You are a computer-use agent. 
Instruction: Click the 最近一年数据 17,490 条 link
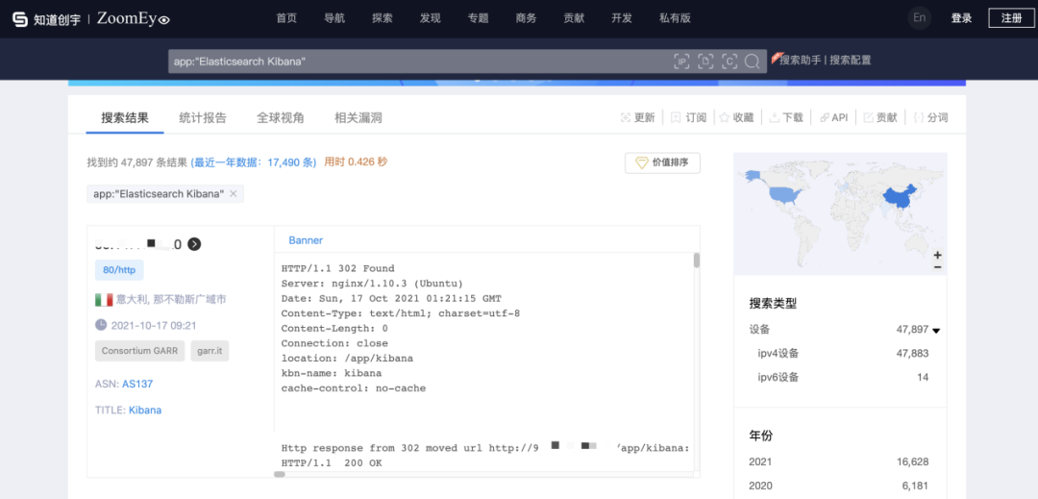(x=254, y=162)
